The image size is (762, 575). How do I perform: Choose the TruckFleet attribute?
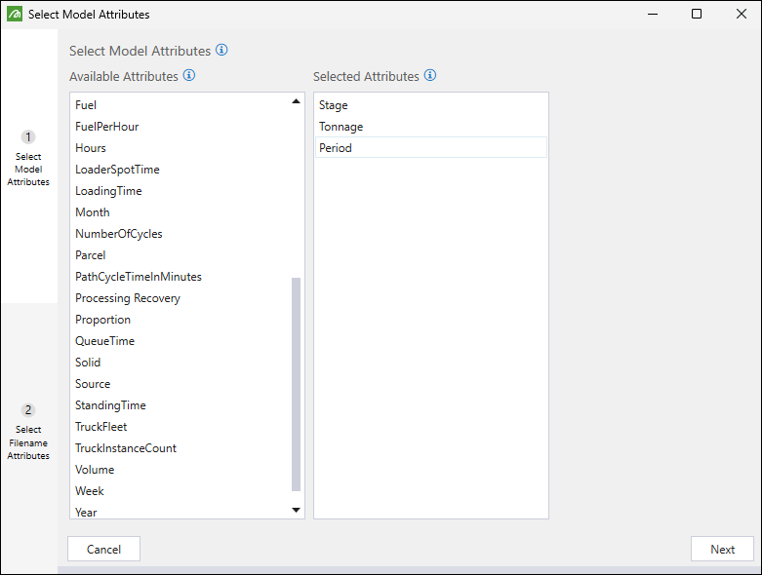click(x=101, y=427)
